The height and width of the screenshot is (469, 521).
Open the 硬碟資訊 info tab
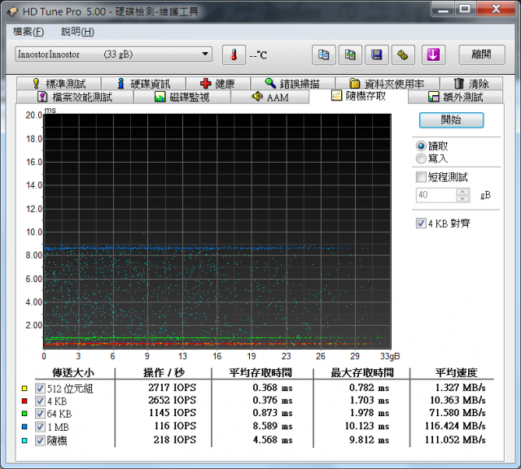click(x=143, y=84)
